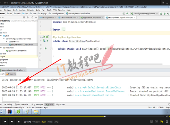
Task: Click next track button in video player
Action: click(x=12, y=122)
